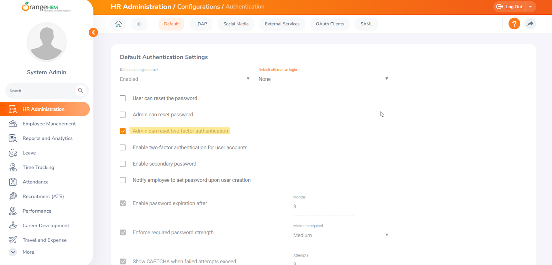The width and height of the screenshot is (552, 265).
Task: Click the OrangeHRM logo
Action: click(x=46, y=7)
